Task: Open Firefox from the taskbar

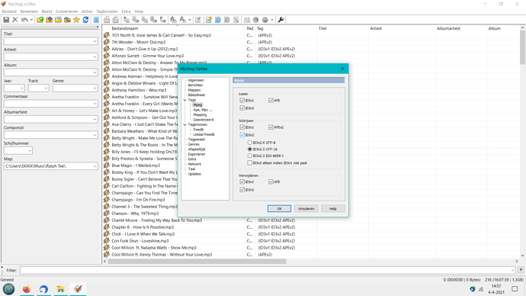Action: coord(27,289)
